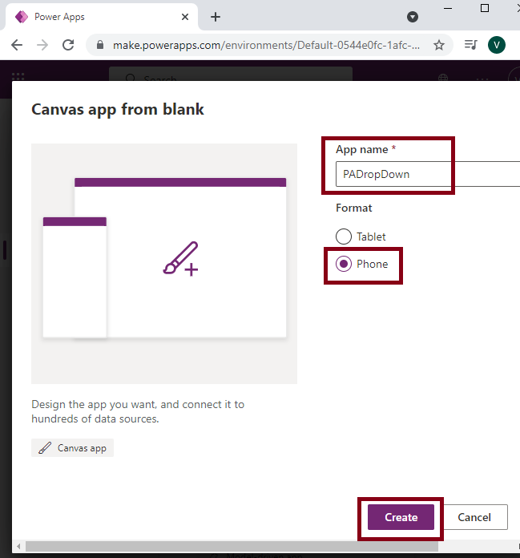Bookmark this page with the star icon
This screenshot has width=520, height=558.
point(439,45)
